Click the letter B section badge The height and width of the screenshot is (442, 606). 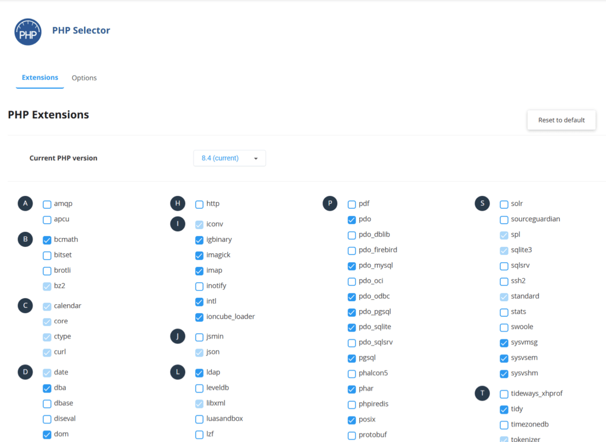click(x=25, y=239)
